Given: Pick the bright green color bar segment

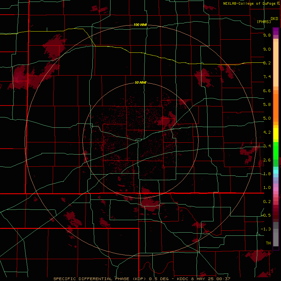Looking at the screenshot, I should (276, 151).
